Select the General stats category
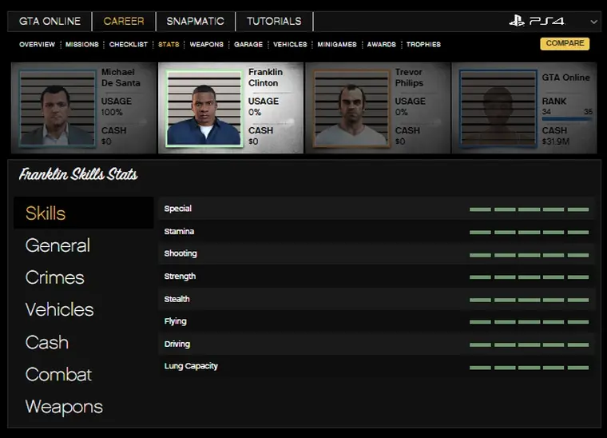 [58, 245]
